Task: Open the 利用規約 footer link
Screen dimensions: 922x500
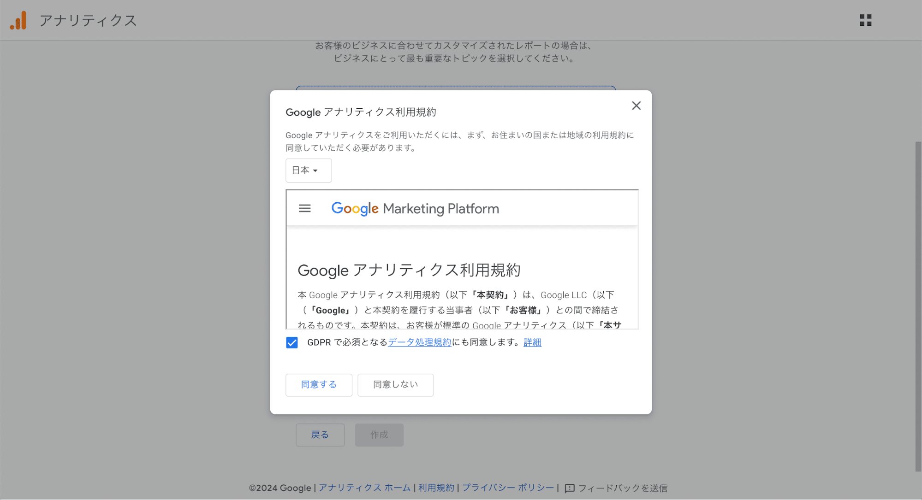Action: click(x=436, y=488)
